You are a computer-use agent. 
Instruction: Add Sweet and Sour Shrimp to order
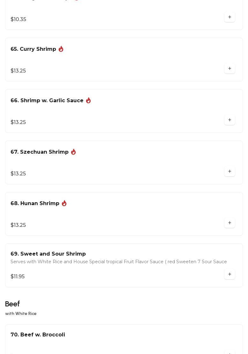[230, 274]
